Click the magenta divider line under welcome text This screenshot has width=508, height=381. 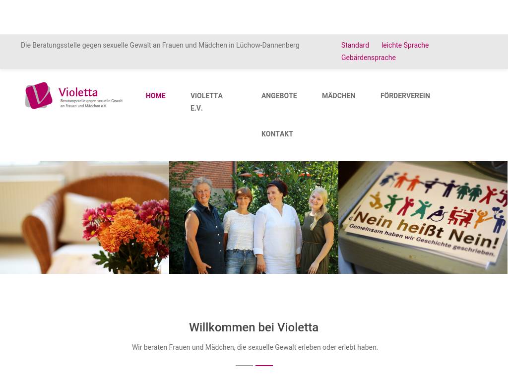click(264, 366)
